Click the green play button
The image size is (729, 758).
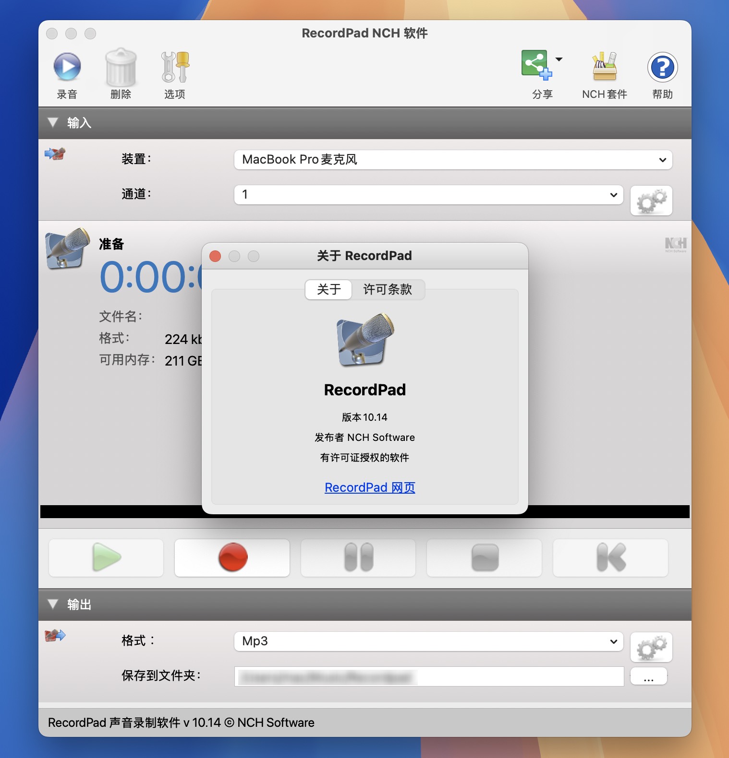(x=106, y=557)
